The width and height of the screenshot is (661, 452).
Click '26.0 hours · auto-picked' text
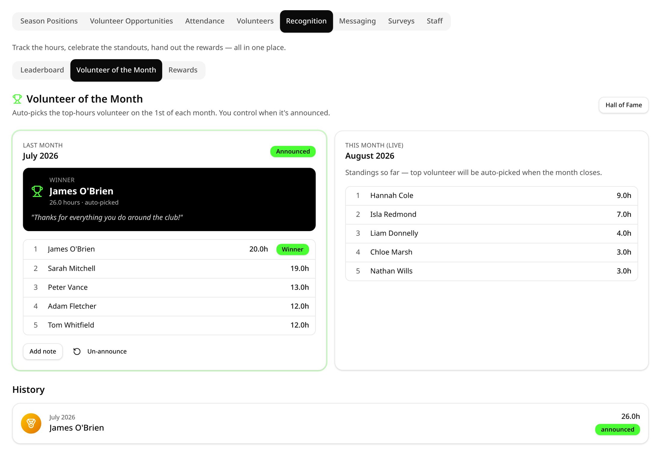coord(84,203)
